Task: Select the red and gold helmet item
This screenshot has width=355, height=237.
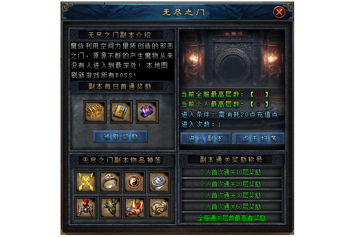Action: tap(134, 208)
